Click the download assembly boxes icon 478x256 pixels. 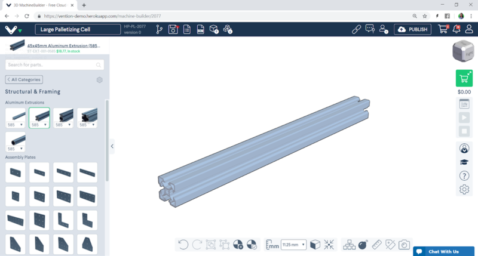[228, 29]
